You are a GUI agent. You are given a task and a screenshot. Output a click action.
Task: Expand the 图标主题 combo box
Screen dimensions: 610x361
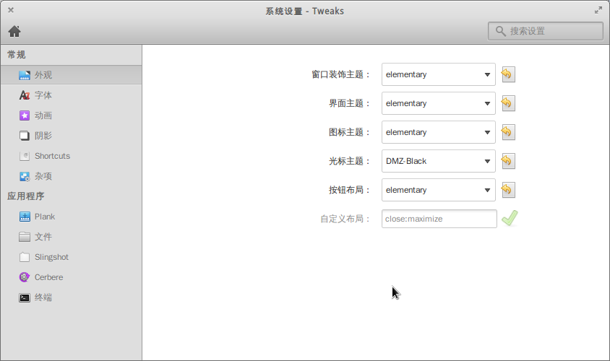(438, 132)
